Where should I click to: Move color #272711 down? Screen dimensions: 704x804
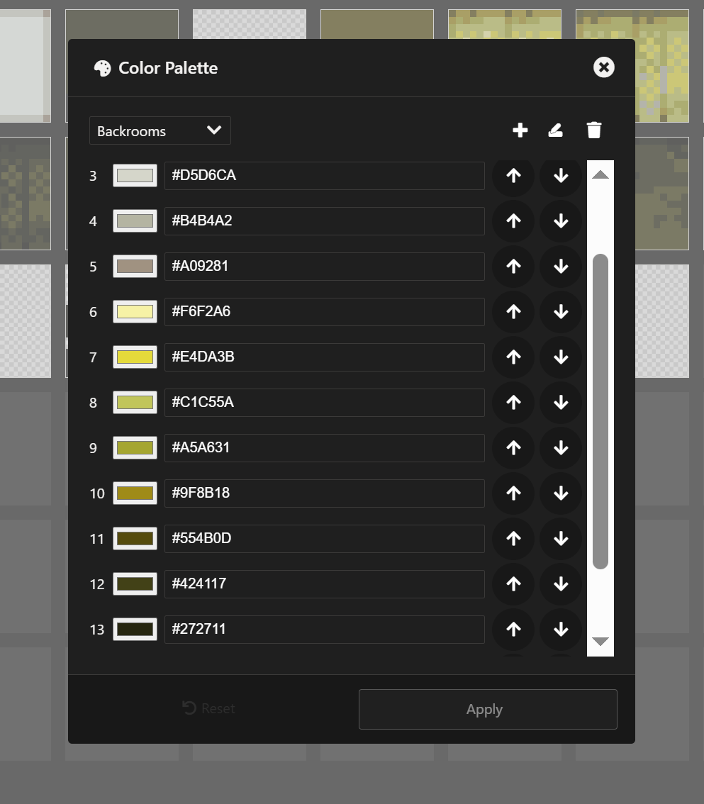coord(561,629)
